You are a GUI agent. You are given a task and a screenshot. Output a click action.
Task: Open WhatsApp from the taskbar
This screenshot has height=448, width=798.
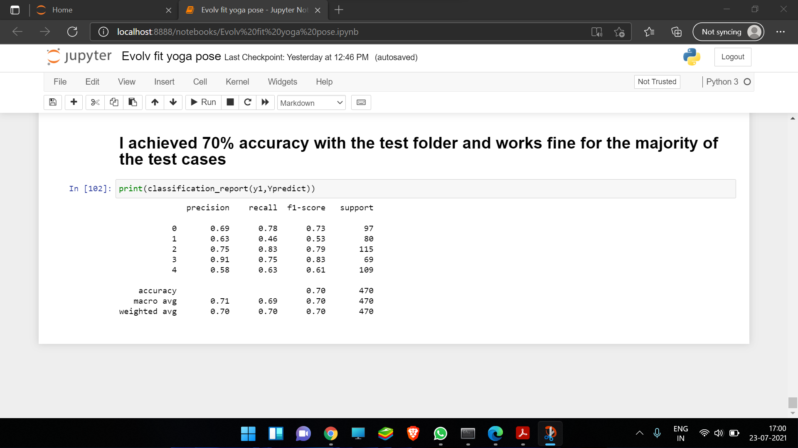coord(441,434)
